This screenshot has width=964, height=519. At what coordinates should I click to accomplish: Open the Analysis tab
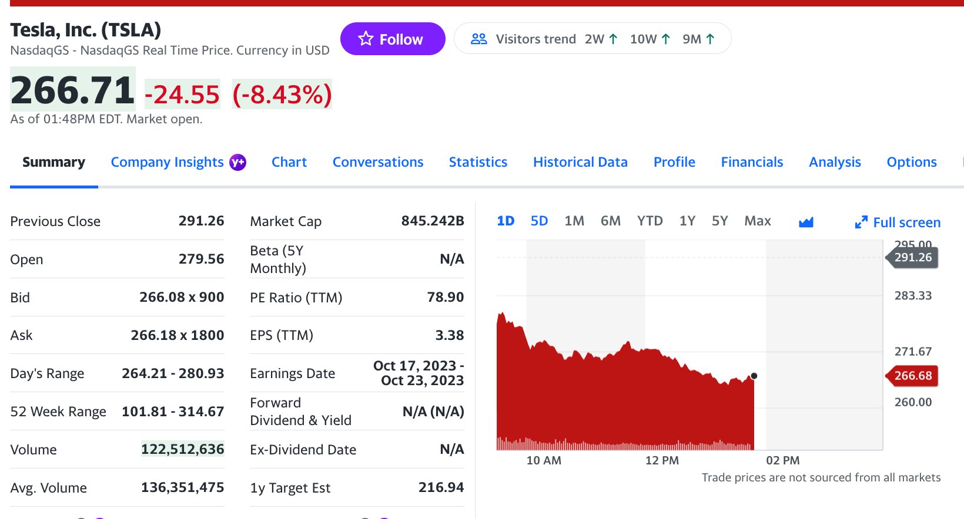click(x=835, y=162)
